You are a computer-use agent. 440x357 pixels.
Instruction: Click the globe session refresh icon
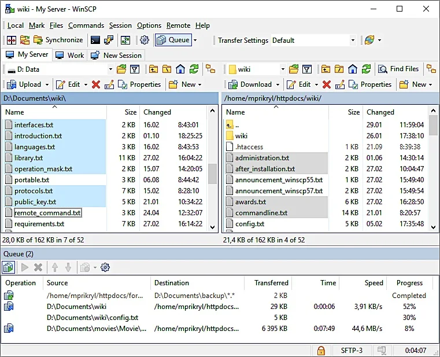pos(369,40)
